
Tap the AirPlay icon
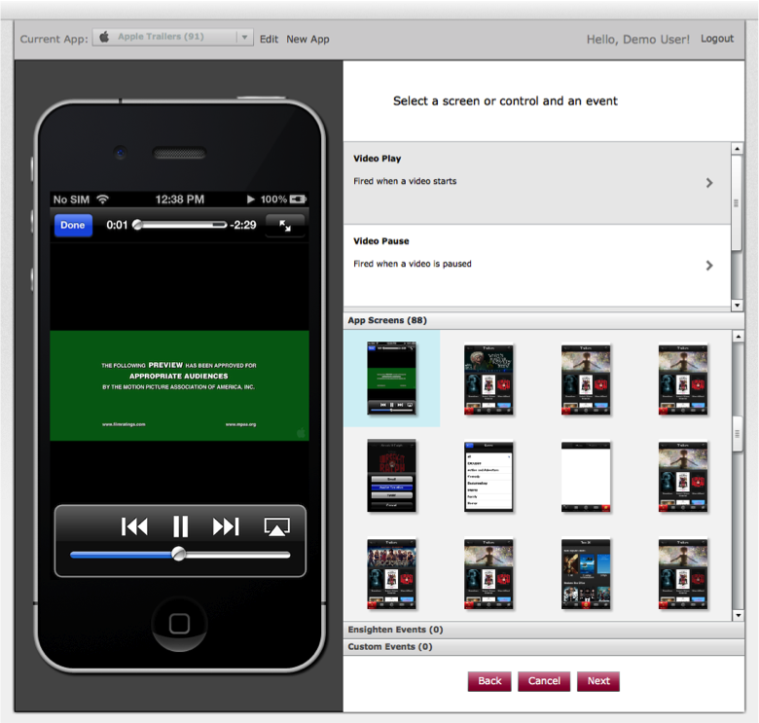(277, 526)
